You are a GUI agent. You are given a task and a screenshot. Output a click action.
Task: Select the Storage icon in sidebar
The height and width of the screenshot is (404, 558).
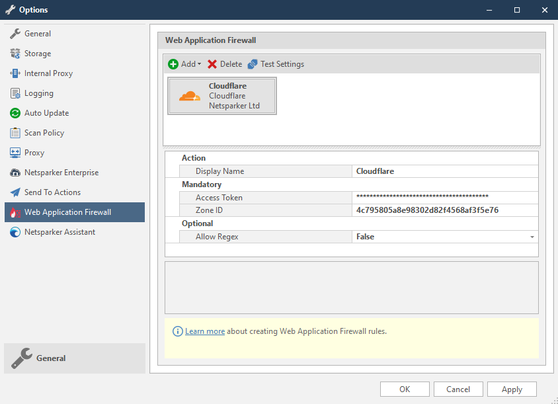point(15,54)
